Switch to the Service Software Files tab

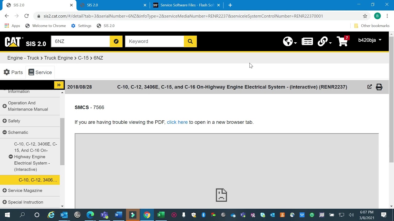coord(187,5)
